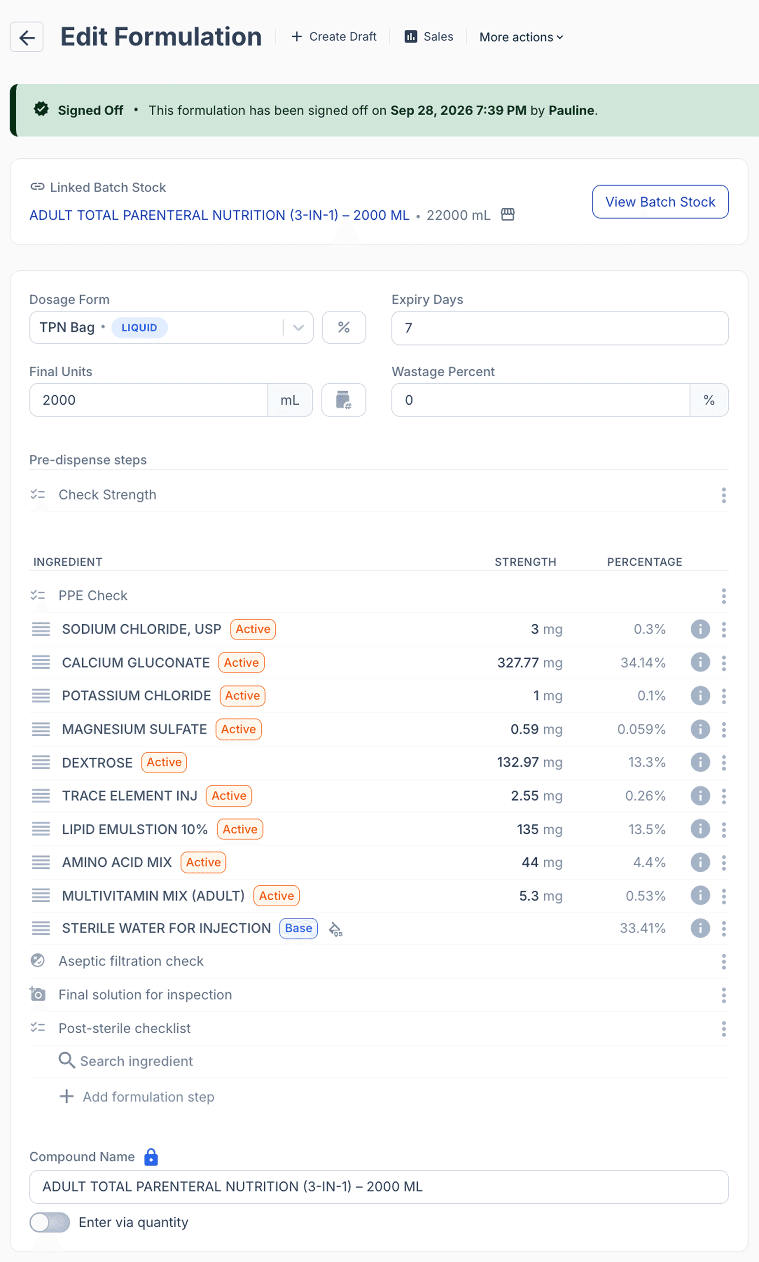The image size is (759, 1262).
Task: Open the Trace Element Inj options menu
Action: pyautogui.click(x=724, y=796)
